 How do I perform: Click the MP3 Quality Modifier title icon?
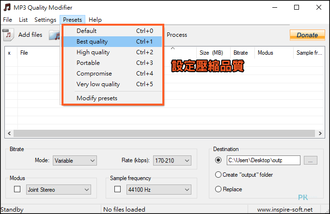(x=7, y=7)
